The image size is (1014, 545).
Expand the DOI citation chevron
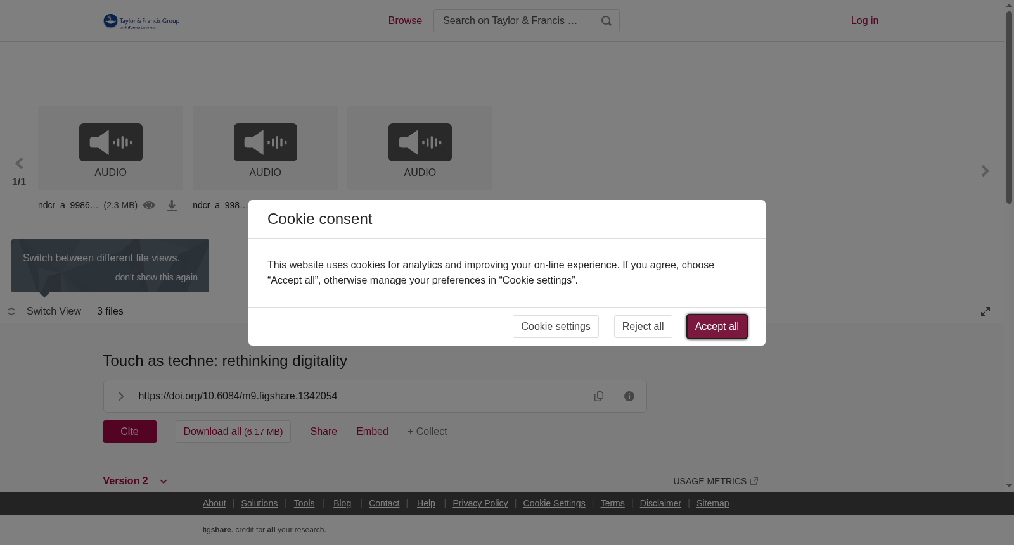(120, 396)
